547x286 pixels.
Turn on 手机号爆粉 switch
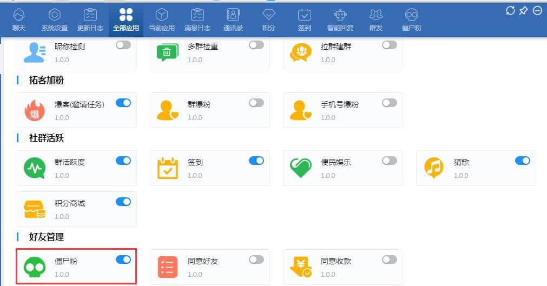tap(390, 103)
